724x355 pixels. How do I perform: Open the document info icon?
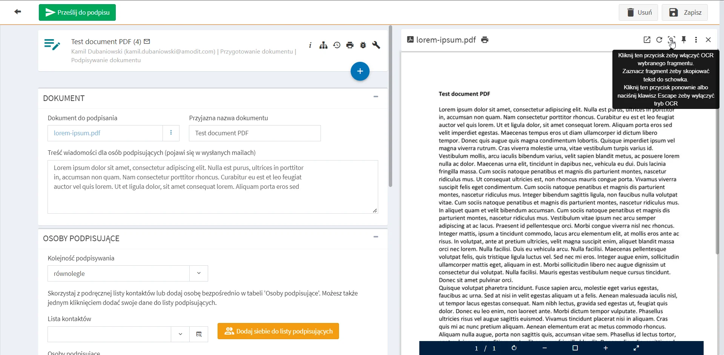[x=310, y=45]
